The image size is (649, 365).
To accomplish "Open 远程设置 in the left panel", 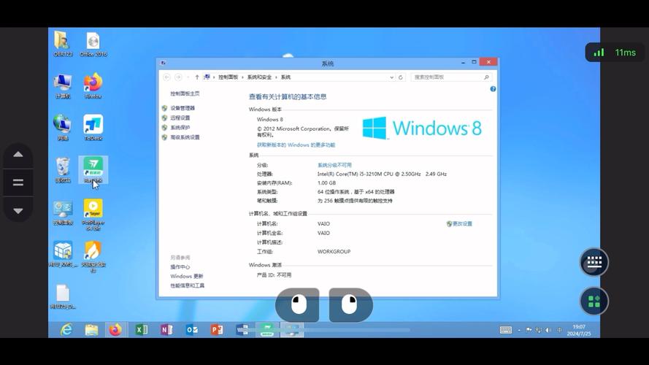I will [180, 118].
